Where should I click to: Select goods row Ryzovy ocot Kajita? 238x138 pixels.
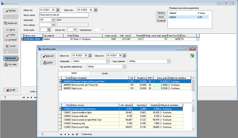(121, 127)
